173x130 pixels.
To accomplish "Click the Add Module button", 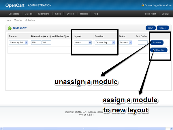I will click(159, 50).
